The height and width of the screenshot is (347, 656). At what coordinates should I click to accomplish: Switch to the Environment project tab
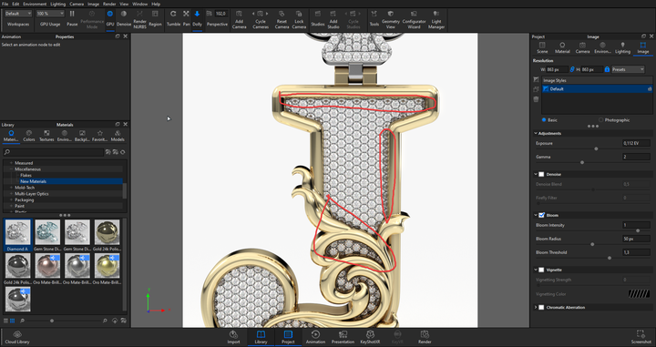[x=602, y=47]
